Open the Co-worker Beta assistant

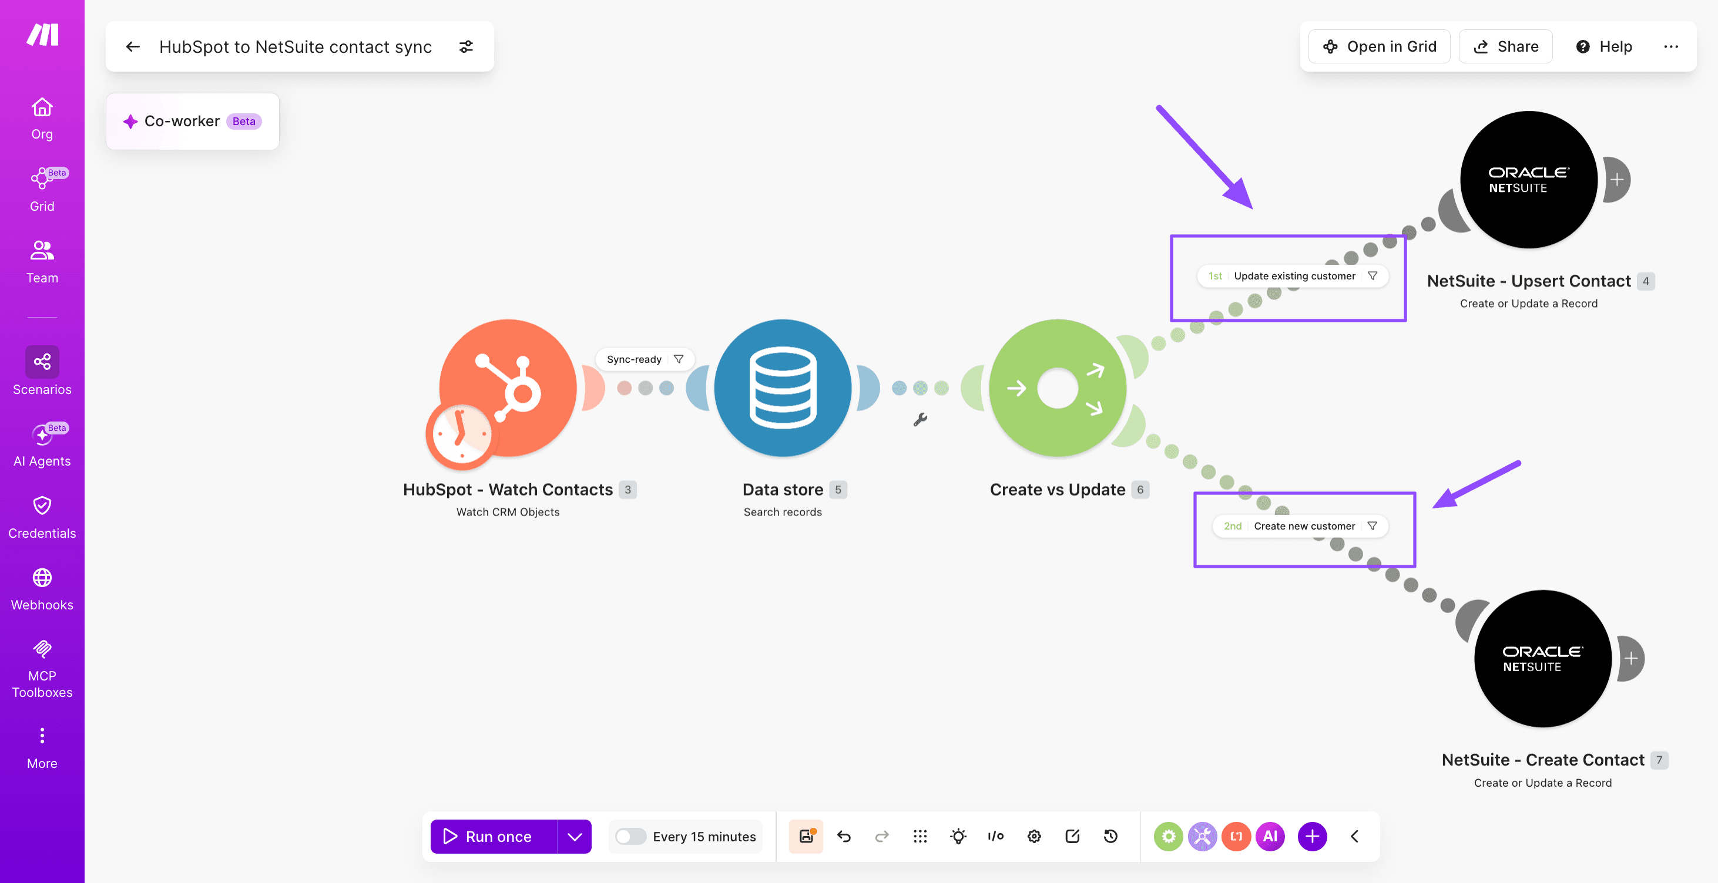pos(192,122)
